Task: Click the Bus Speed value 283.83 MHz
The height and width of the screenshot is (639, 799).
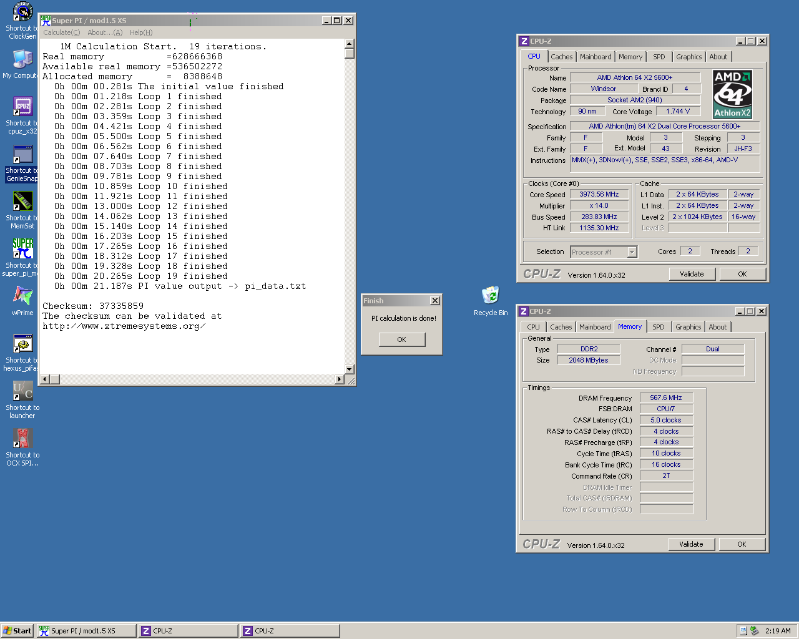Action: (x=599, y=217)
